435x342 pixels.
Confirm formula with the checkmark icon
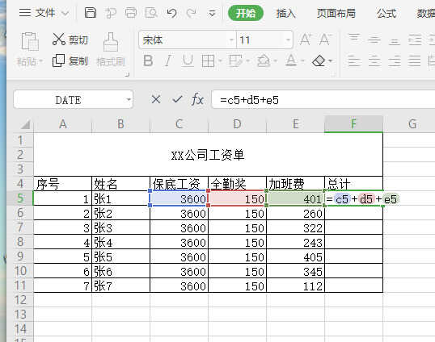(177, 99)
